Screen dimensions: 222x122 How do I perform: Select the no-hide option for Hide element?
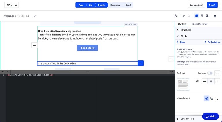[x=207, y=98]
